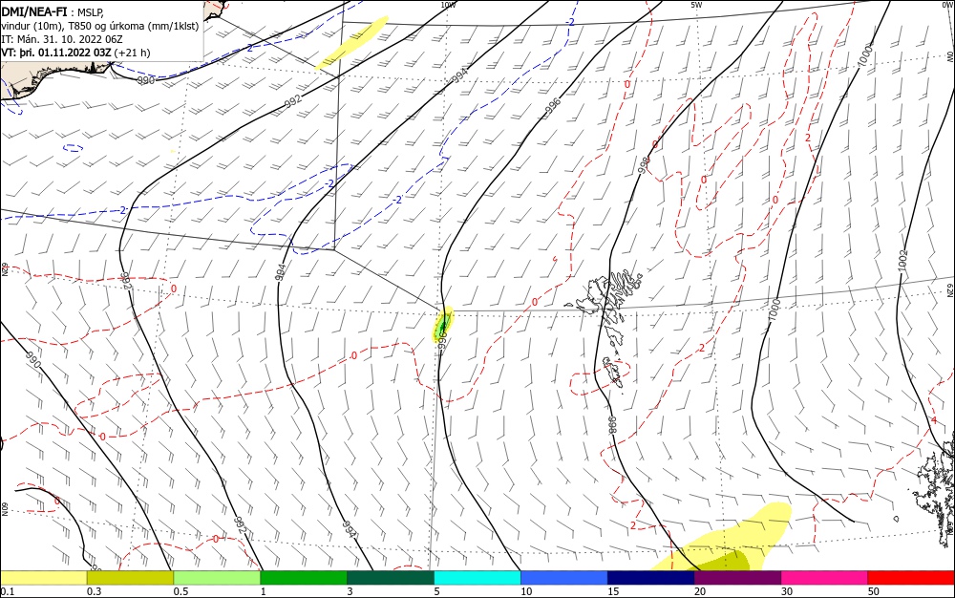Click the 'IT: Mán. 31. 10. 2022 06Z' line
This screenshot has height=598, width=955.
click(x=62, y=39)
